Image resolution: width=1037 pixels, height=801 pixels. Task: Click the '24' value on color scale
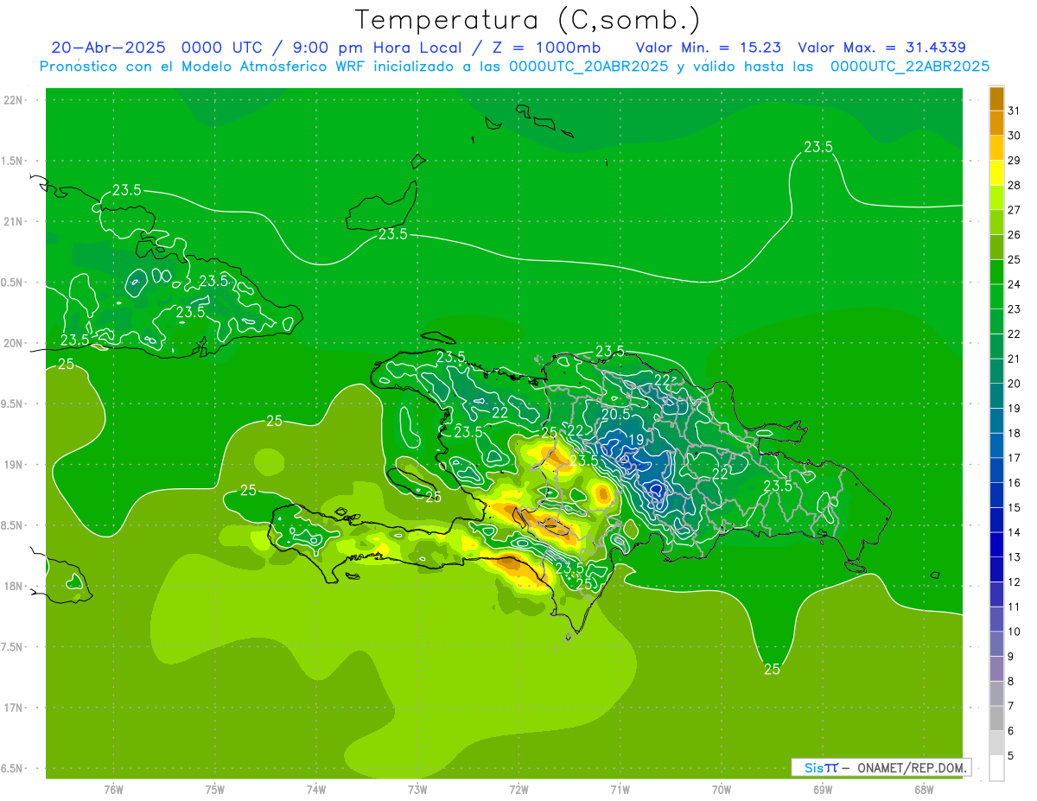(x=1015, y=284)
